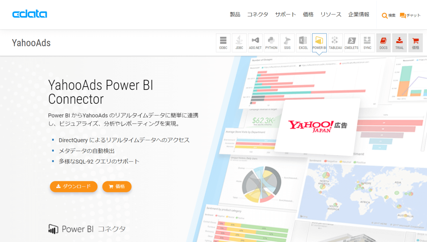Click the TRIAL download icon

399,43
